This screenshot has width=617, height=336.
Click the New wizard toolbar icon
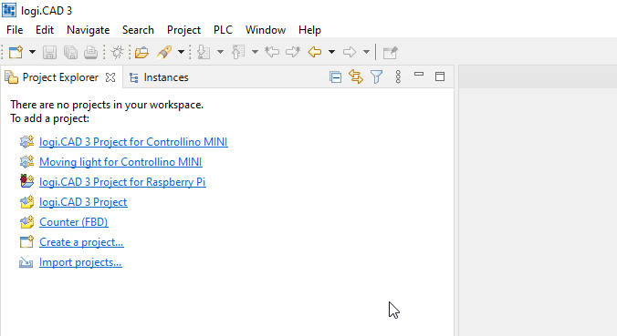pos(16,52)
